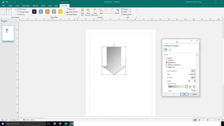Open the Edit Shape dropdown
224x126 pixels.
click(22, 9)
